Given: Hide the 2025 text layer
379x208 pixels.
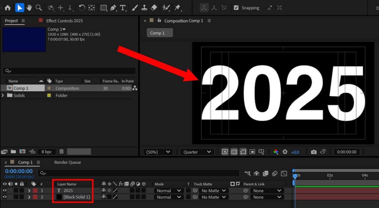Looking at the screenshot, I should 4,190.
